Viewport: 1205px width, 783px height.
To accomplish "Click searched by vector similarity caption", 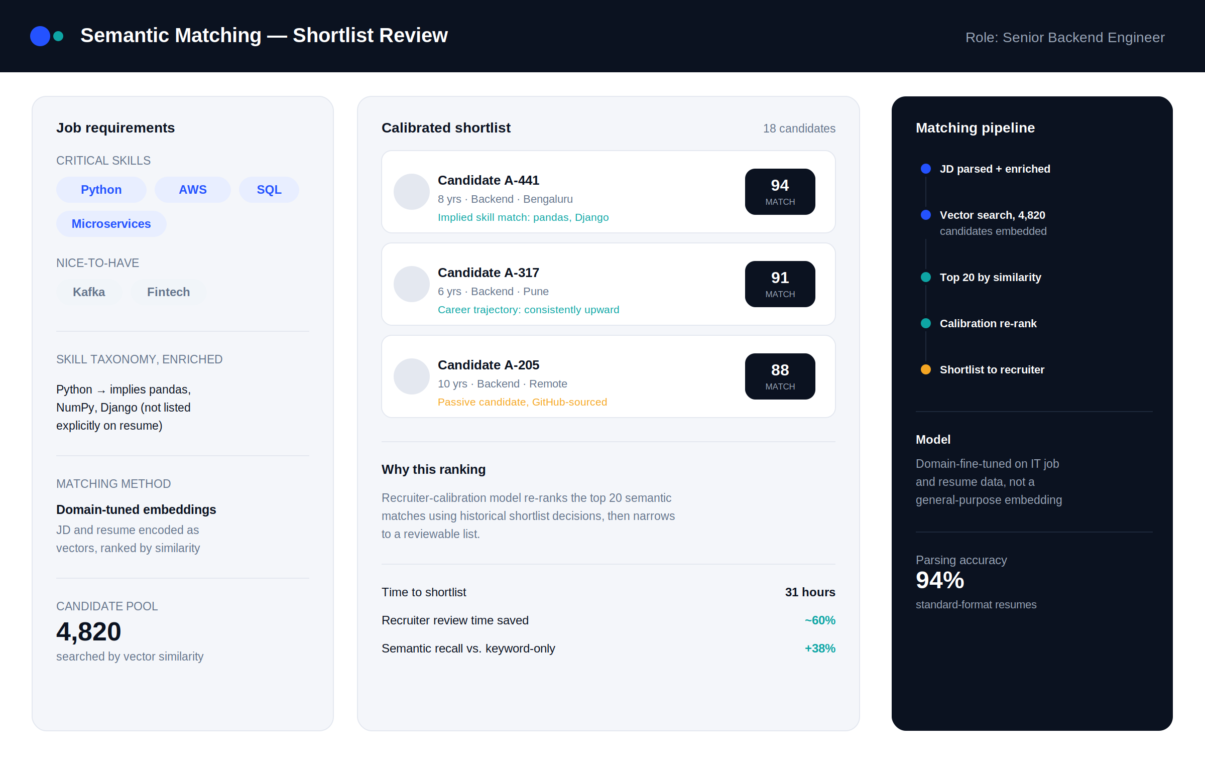I will click(x=130, y=657).
